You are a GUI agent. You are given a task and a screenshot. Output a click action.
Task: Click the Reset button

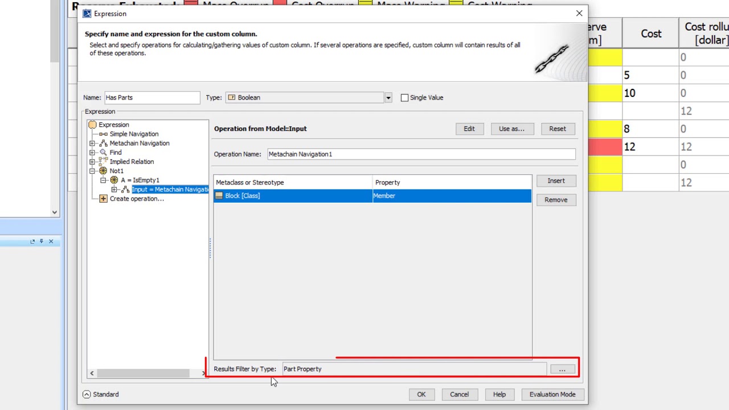click(x=558, y=129)
